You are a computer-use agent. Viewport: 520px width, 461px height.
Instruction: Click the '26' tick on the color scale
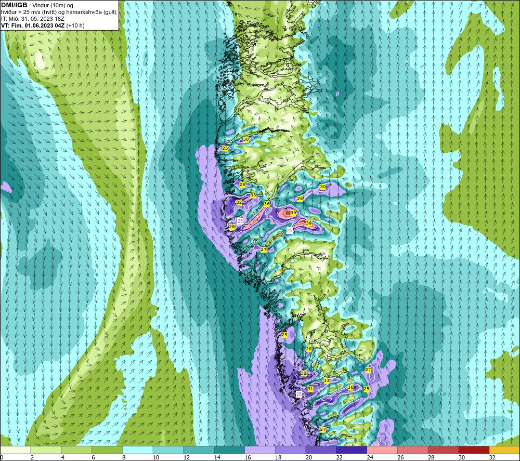point(400,457)
